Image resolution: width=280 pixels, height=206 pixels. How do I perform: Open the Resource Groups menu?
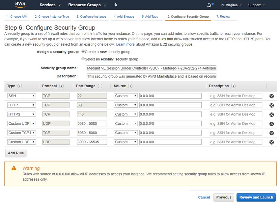coord(87,5)
